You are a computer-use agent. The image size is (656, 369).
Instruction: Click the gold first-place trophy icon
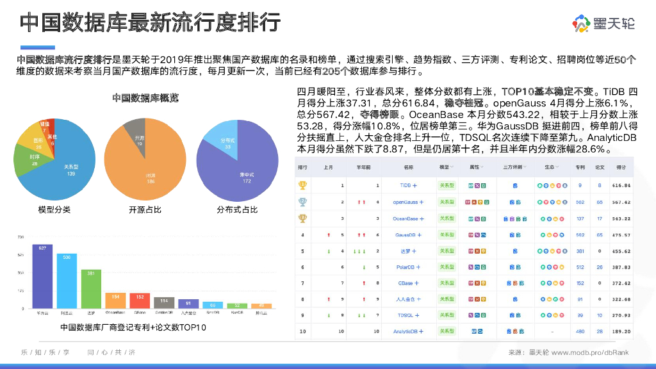[302, 185]
